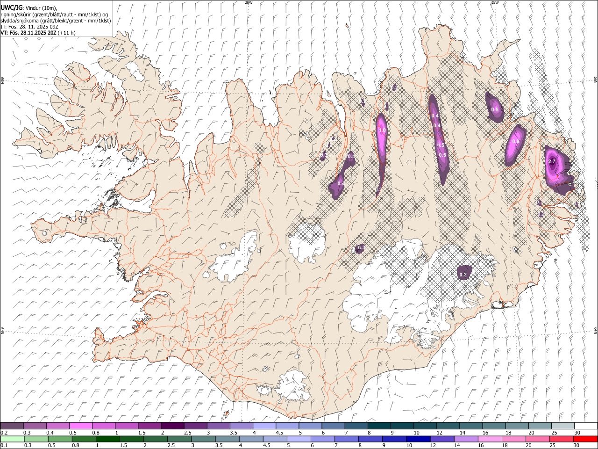
Task: Select upper legend swatch between 3 and 3.5
Action: pyautogui.click(x=218, y=426)
